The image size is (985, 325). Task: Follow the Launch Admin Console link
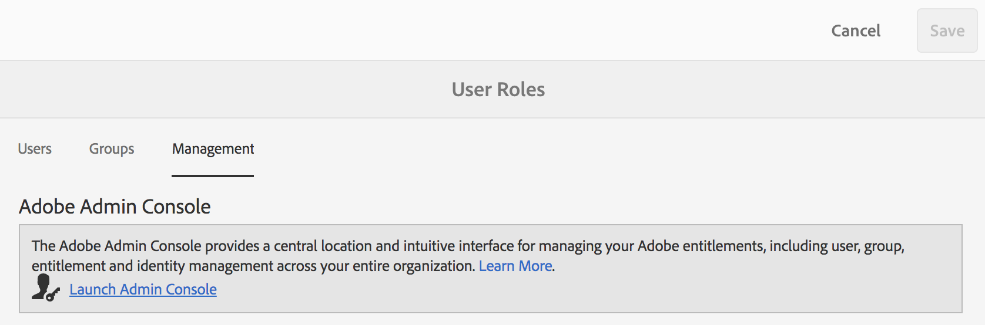pos(143,289)
